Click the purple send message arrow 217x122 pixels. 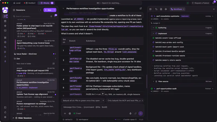[141, 113]
